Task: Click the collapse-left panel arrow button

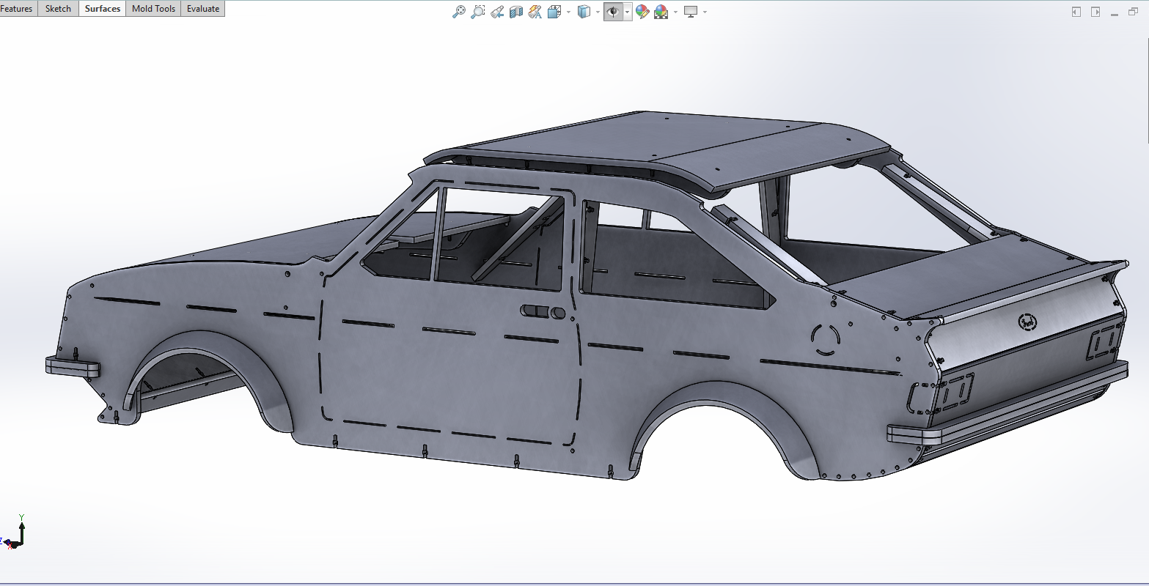Action: (x=1076, y=12)
